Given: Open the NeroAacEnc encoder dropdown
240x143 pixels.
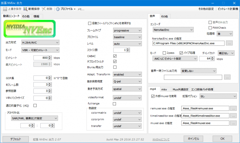Looking at the screenshot, I should point(173,30).
